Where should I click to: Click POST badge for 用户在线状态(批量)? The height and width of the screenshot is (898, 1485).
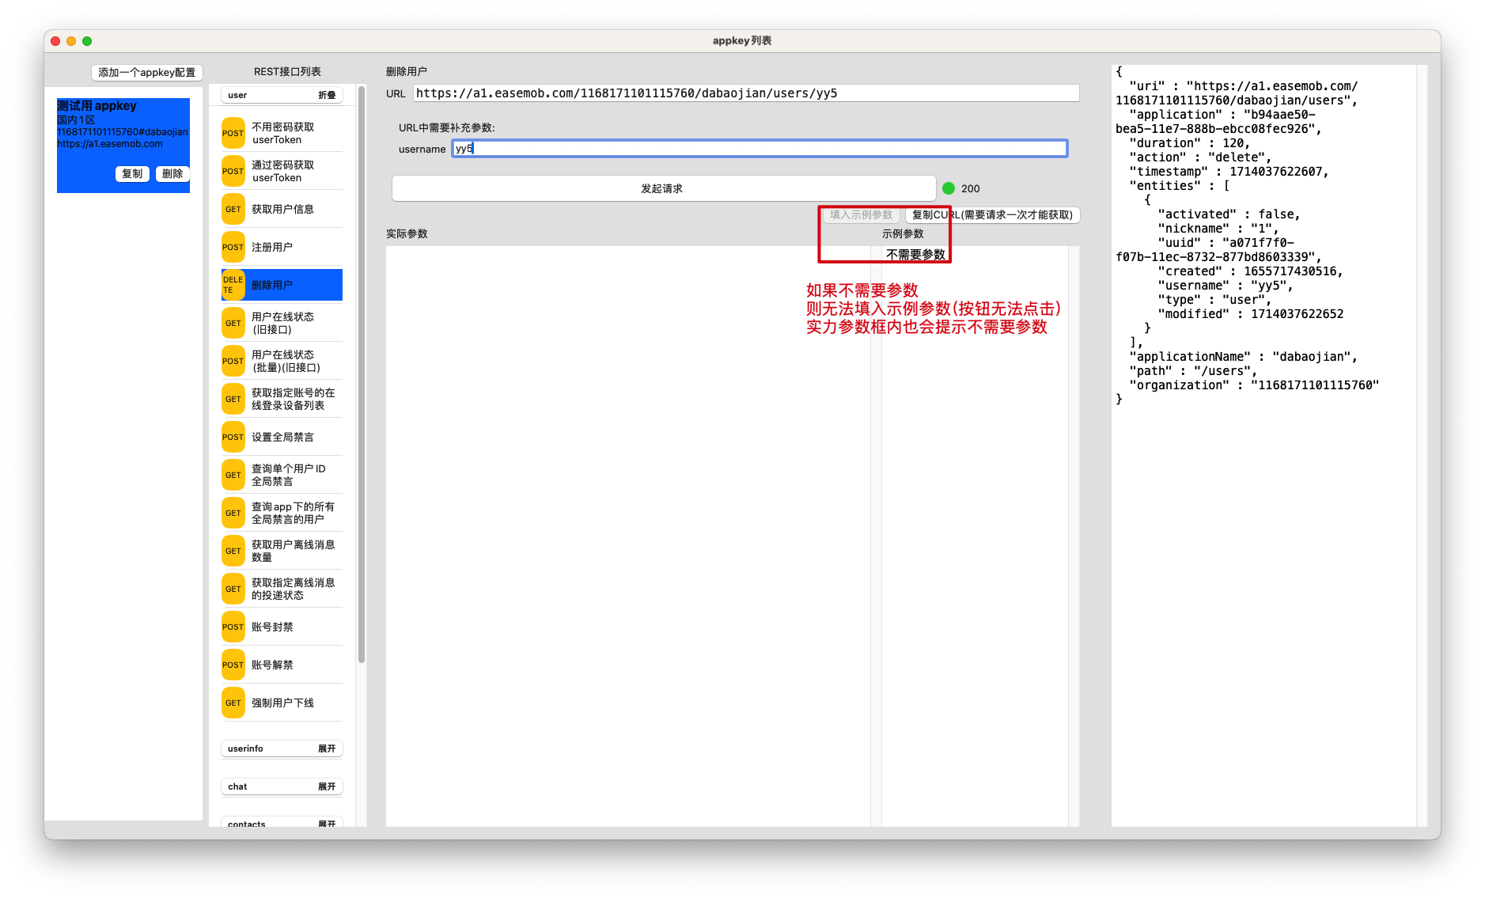233,361
